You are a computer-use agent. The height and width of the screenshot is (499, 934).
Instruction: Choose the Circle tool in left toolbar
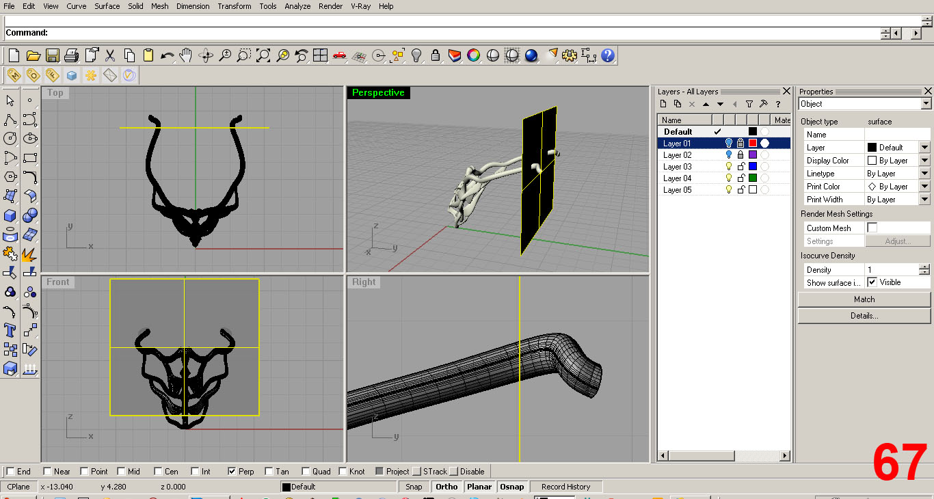[x=10, y=139]
